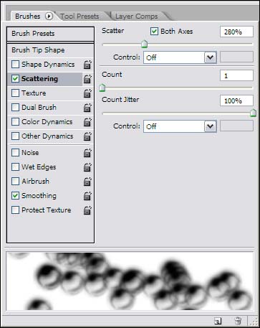Uncheck the Smoothing option

(x=15, y=195)
